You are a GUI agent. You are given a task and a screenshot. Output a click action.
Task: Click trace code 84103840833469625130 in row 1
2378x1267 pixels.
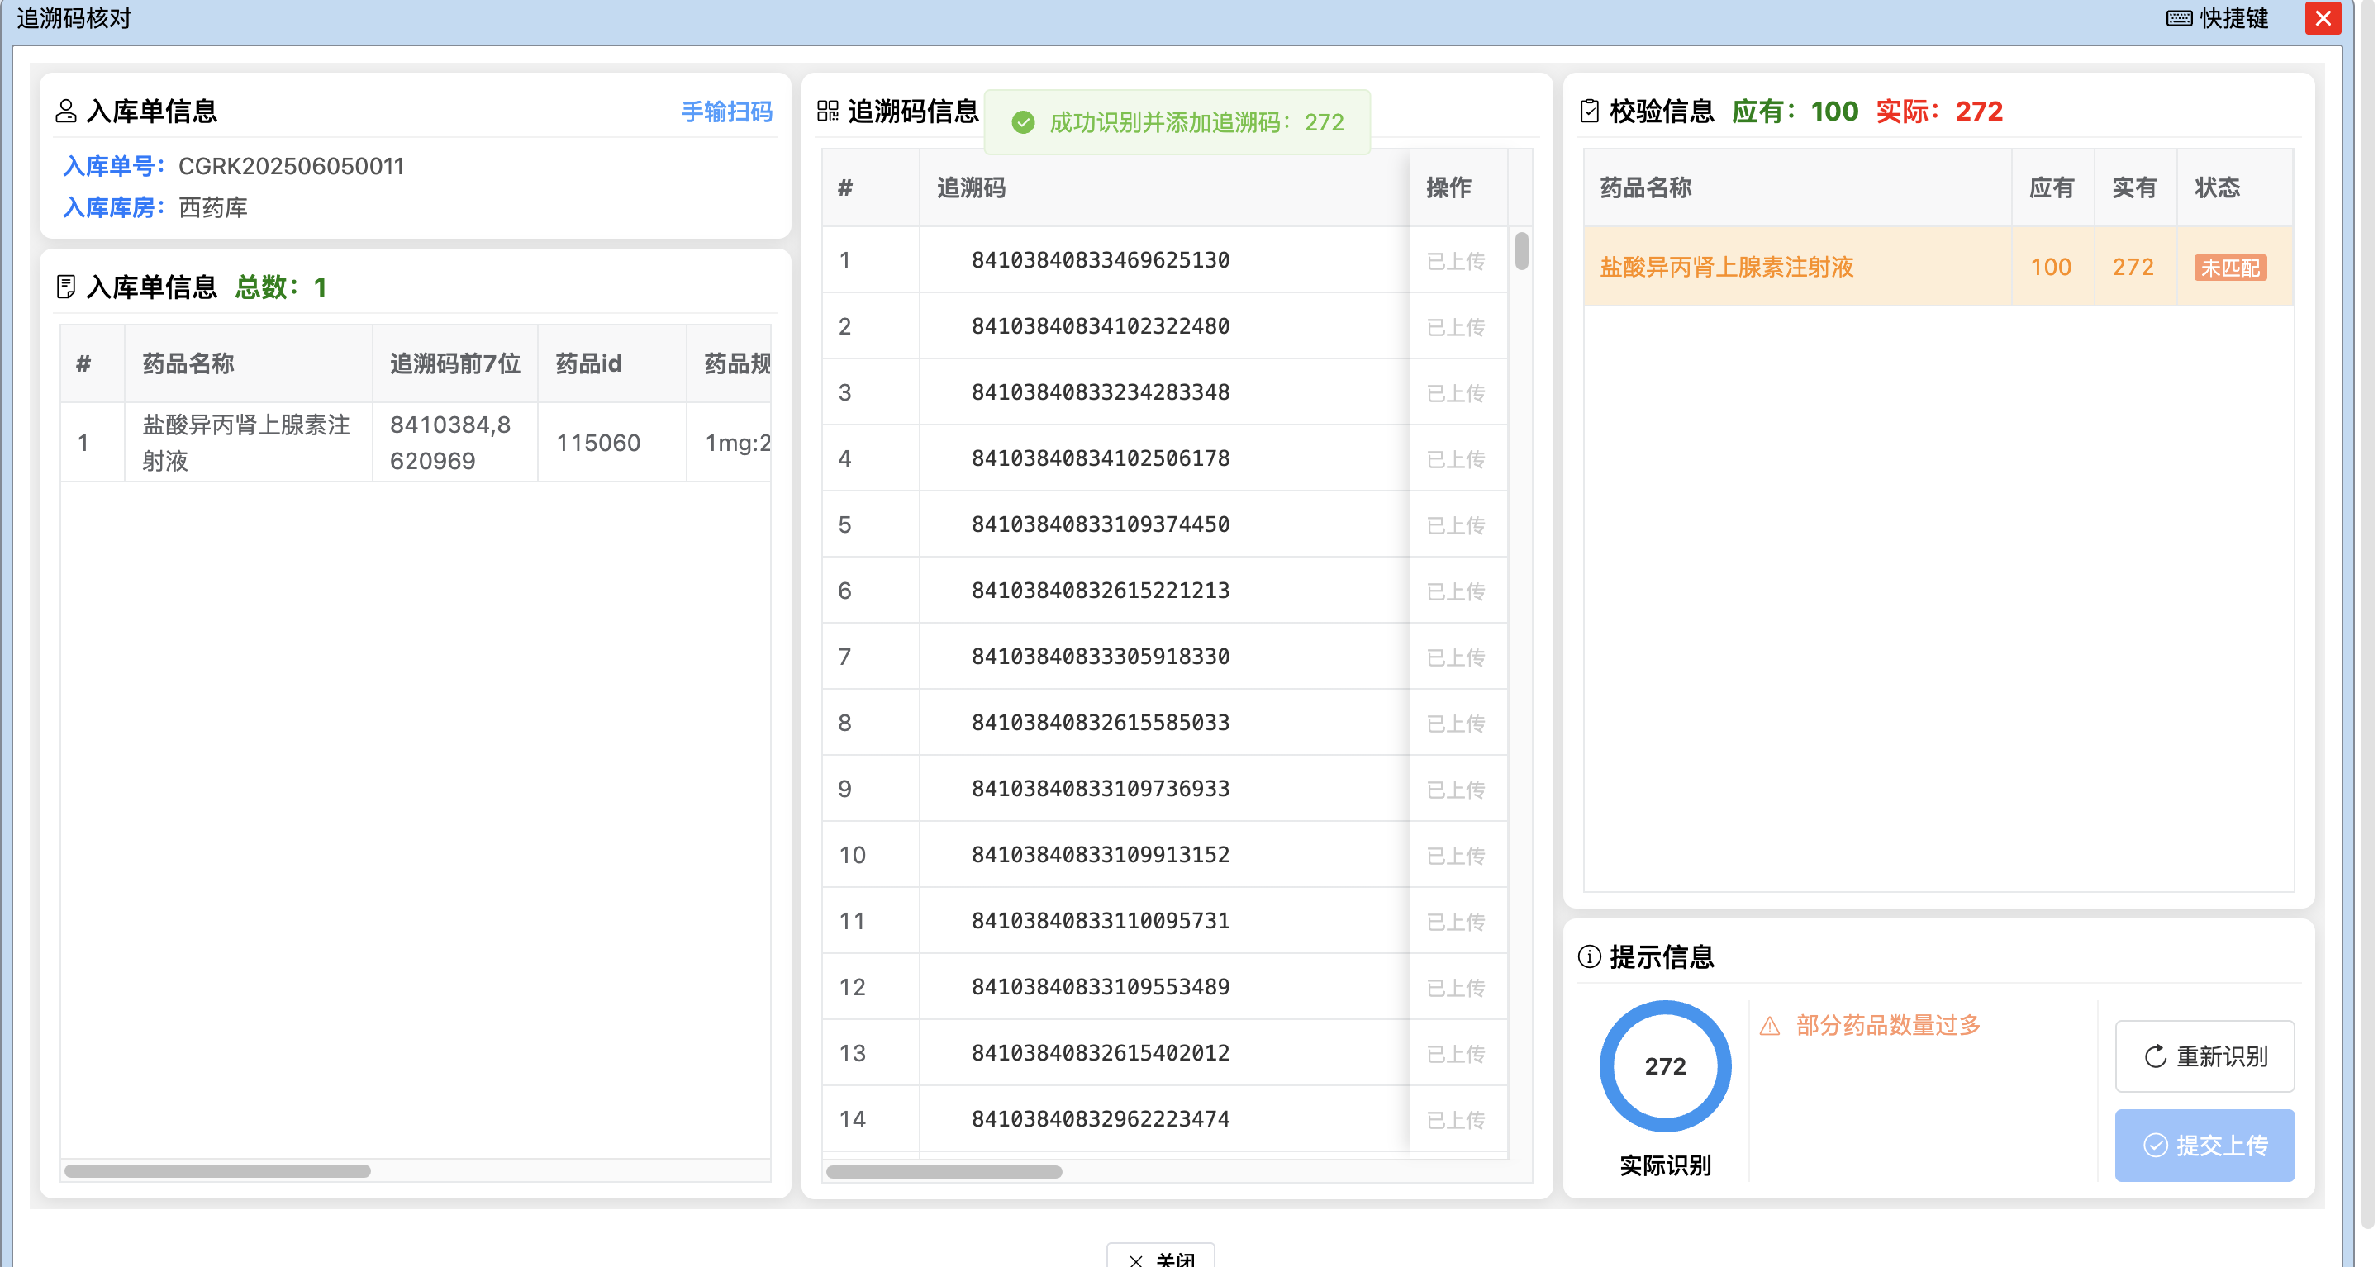(x=1099, y=260)
